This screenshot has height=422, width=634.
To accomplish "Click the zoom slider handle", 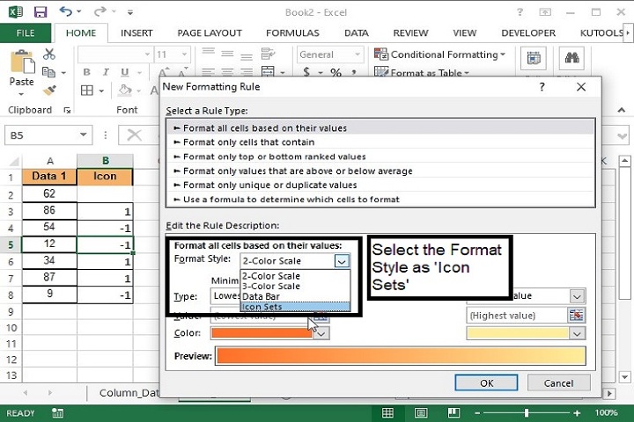I will pyautogui.click(x=526, y=412).
